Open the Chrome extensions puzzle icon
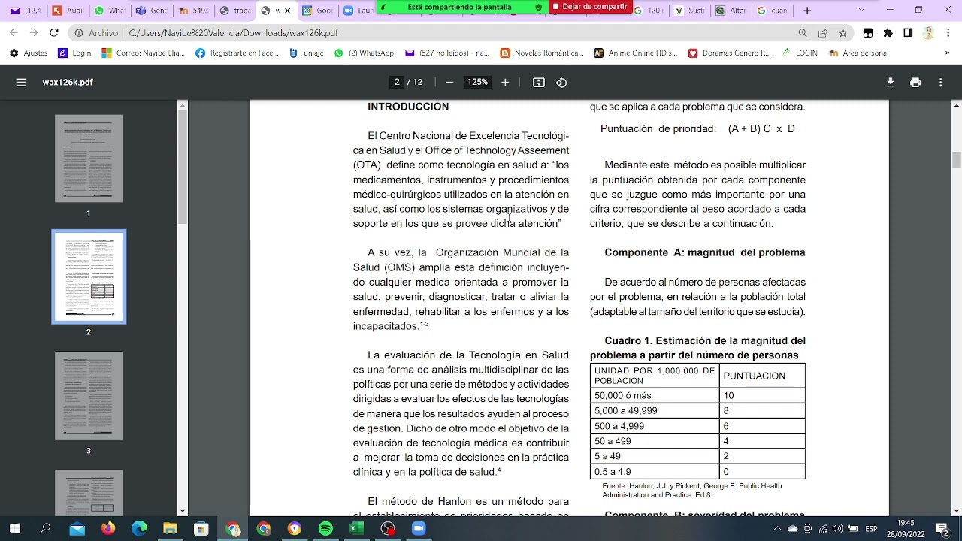This screenshot has height=541, width=962. [888, 33]
